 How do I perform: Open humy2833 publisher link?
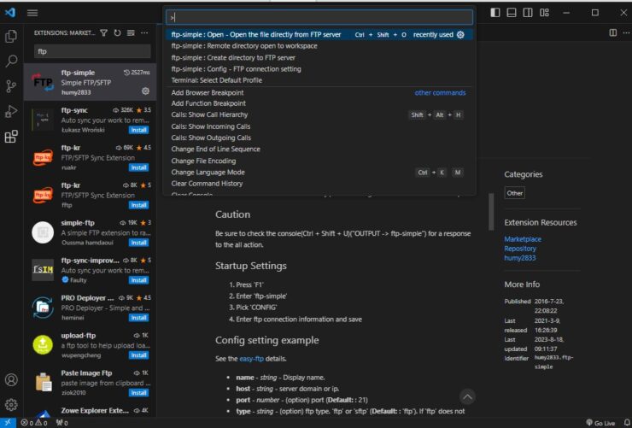(519, 258)
